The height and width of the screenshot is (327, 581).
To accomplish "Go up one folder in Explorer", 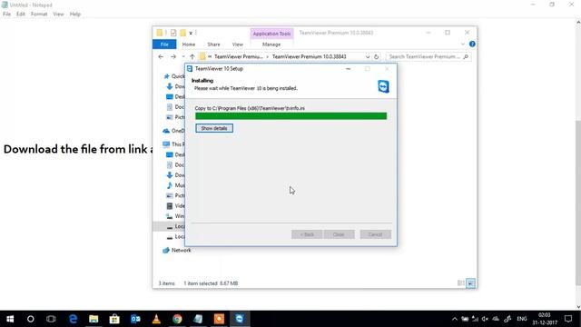I will (192, 56).
